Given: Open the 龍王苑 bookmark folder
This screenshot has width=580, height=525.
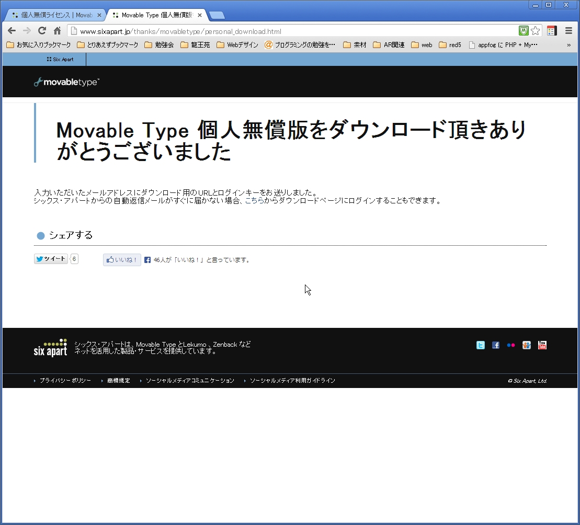Looking at the screenshot, I should 195,45.
